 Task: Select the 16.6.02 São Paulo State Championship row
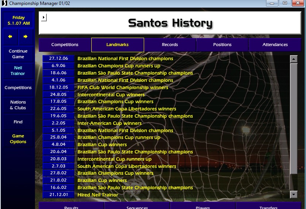pos(166,188)
